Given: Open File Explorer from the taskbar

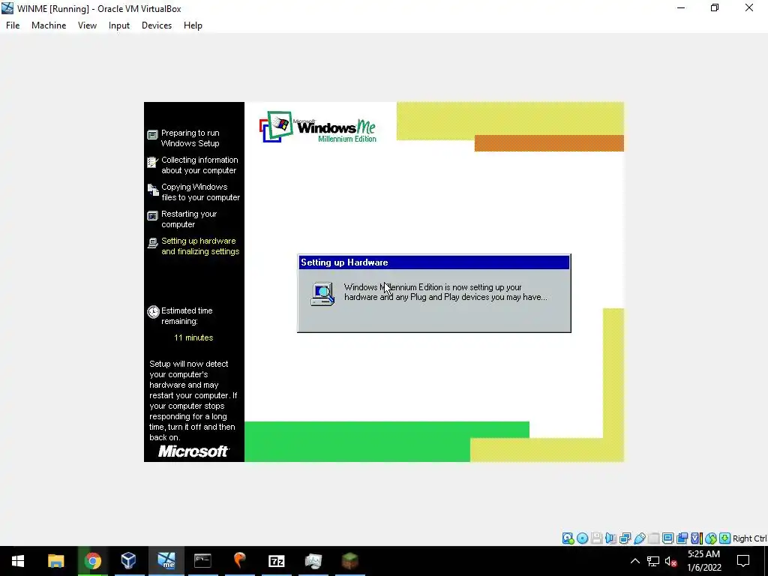Looking at the screenshot, I should click(55, 561).
